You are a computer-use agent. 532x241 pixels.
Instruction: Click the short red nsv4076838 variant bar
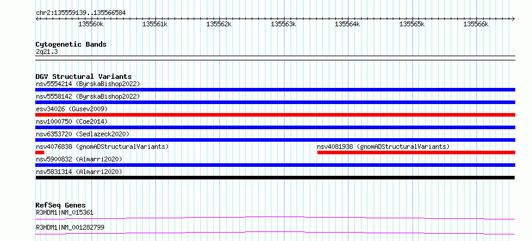click(x=39, y=152)
